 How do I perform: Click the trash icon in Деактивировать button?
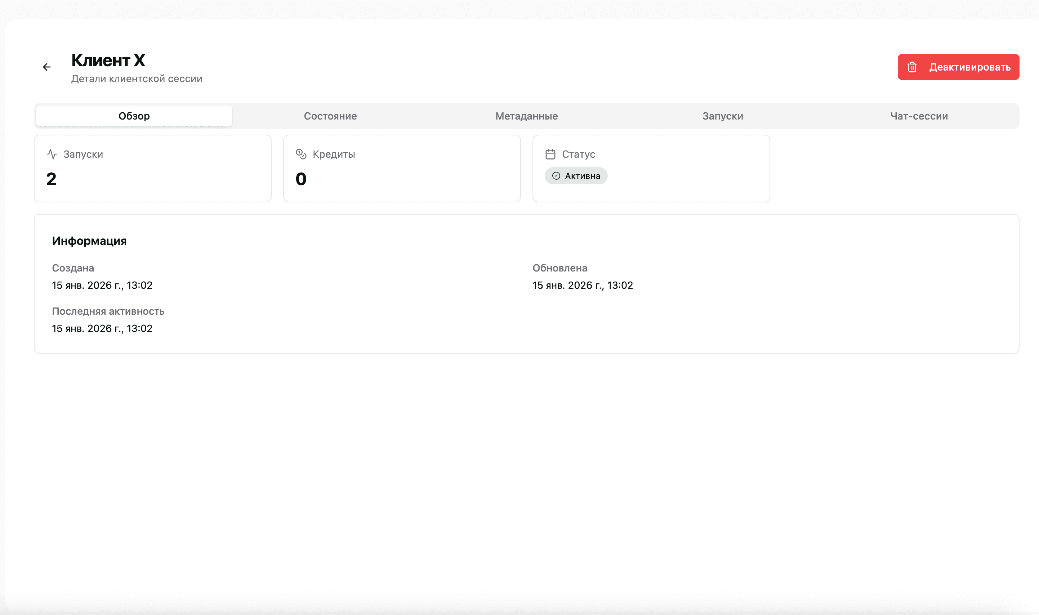(912, 67)
